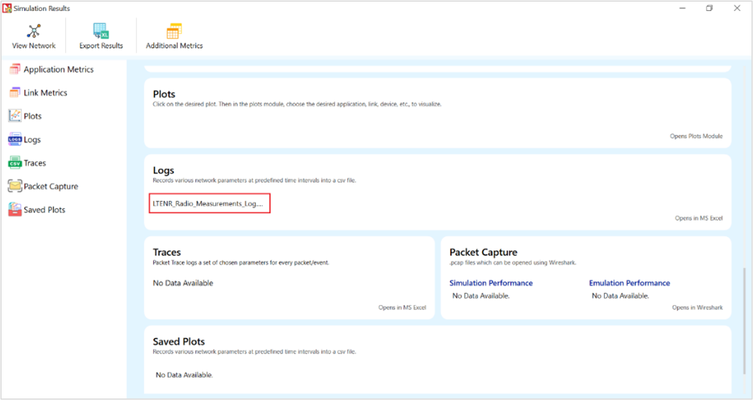The height and width of the screenshot is (400, 753).
Task: Select the Application Metrics sidebar icon
Action: pyautogui.click(x=15, y=69)
